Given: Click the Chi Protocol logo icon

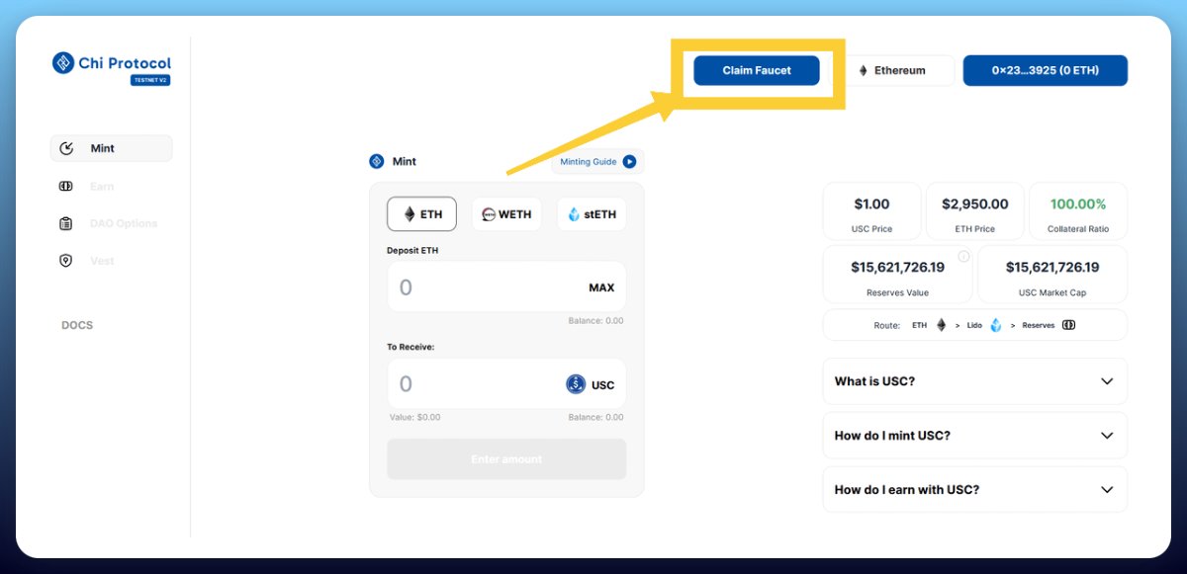Looking at the screenshot, I should (x=63, y=63).
